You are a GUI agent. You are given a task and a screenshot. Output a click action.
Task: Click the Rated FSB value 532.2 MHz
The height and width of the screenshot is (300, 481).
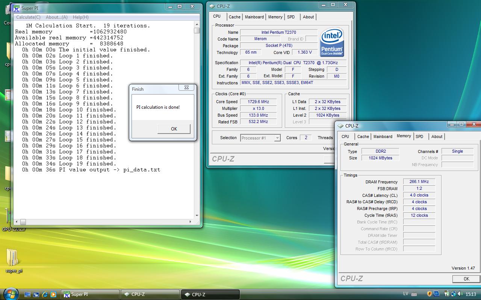258,122
